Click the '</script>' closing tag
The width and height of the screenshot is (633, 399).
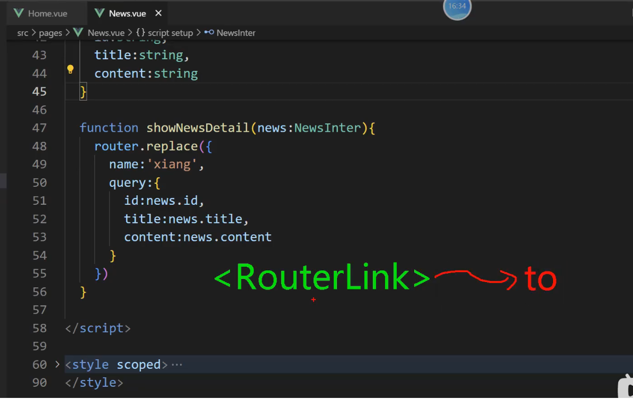(x=97, y=328)
